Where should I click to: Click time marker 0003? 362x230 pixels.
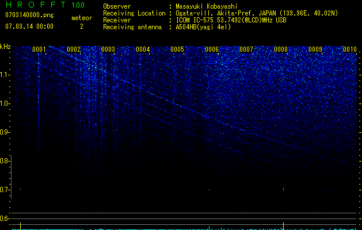pyautogui.click(x=108, y=49)
